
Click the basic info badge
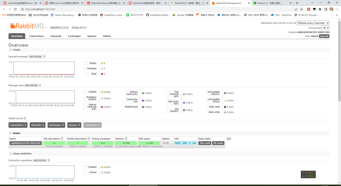pyautogui.click(x=178, y=143)
